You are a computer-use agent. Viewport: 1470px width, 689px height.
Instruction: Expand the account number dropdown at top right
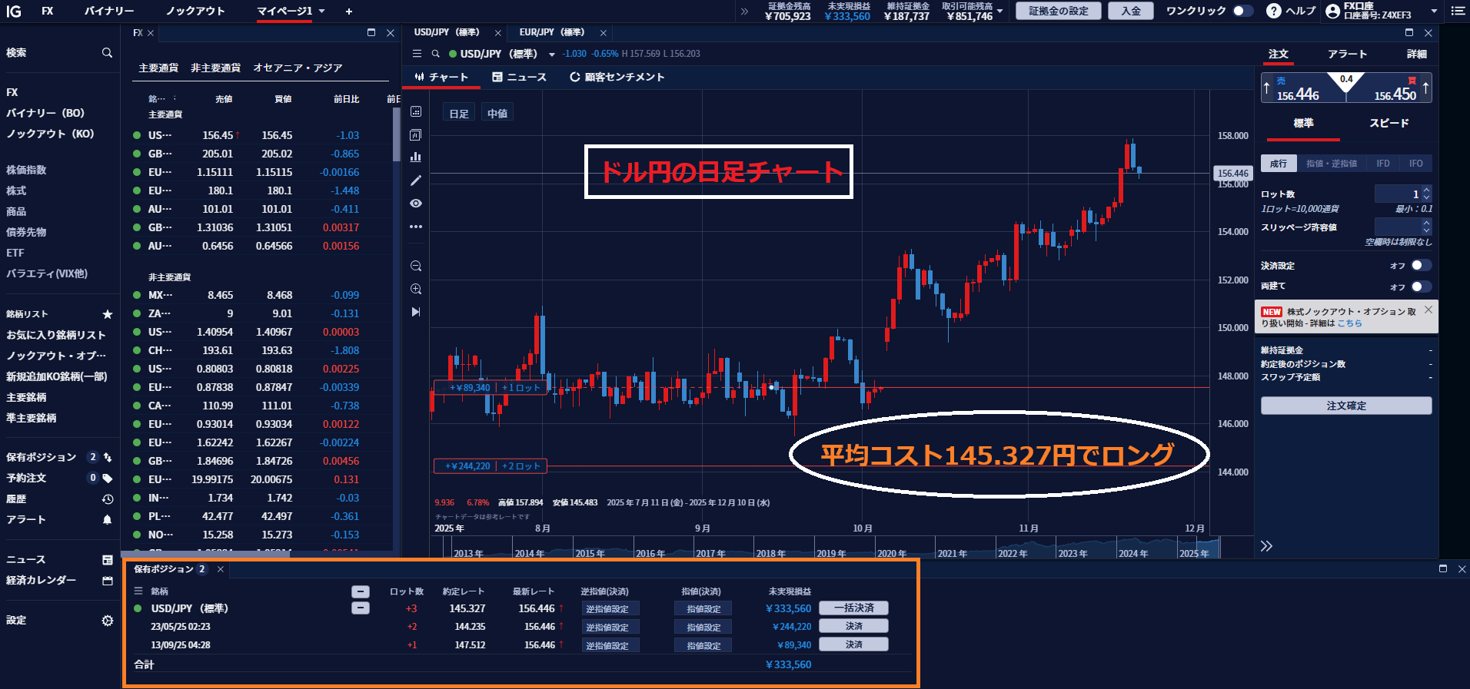tap(1434, 12)
